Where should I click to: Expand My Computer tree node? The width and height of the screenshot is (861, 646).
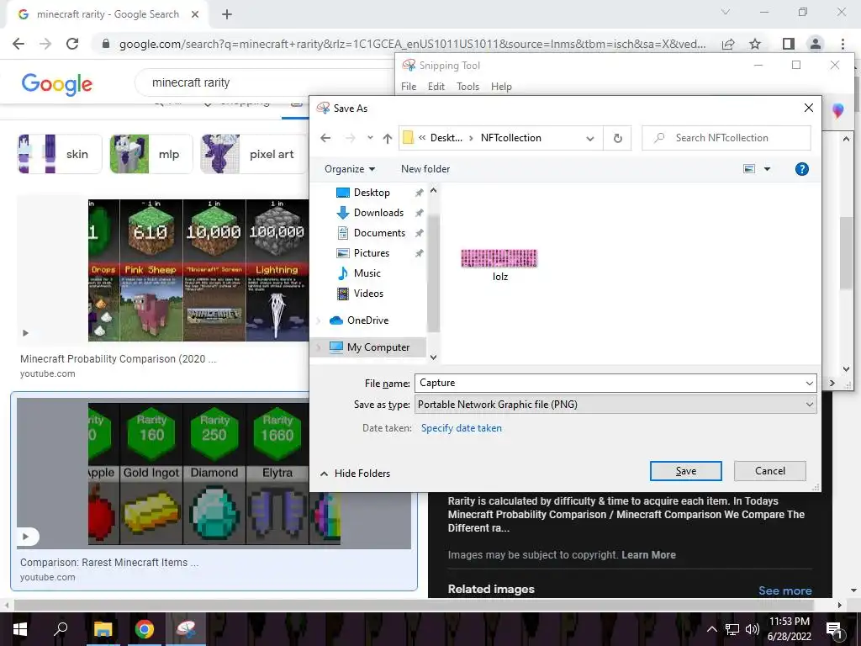pos(319,347)
